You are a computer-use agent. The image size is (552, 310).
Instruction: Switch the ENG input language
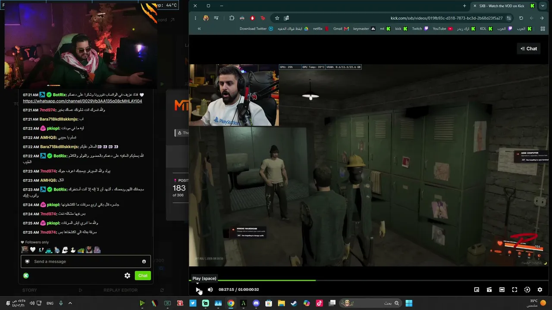pos(50,303)
